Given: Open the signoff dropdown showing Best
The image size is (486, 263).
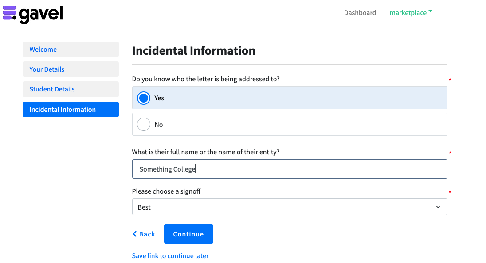Looking at the screenshot, I should pos(289,207).
